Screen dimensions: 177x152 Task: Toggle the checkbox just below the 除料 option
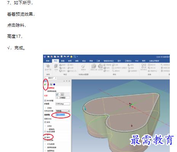pyautogui.click(x=45, y=141)
